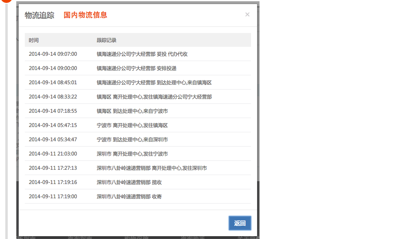Select the 安排投递 tracking record
Viewport: 397px width, 239px height.
click(136, 68)
